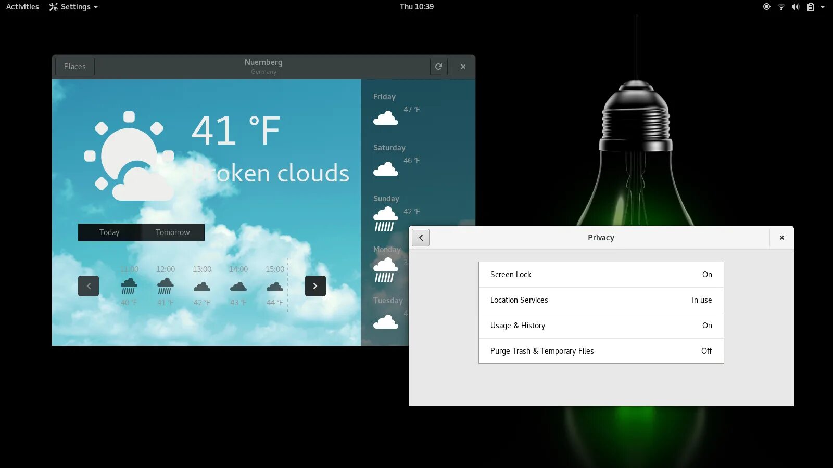Click Sunday's rain forecast icon
This screenshot has height=468, width=833.
[x=386, y=219]
